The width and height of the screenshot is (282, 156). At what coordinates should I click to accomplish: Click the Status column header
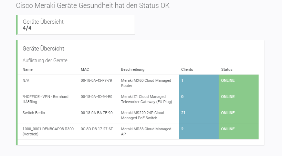tap(227, 69)
